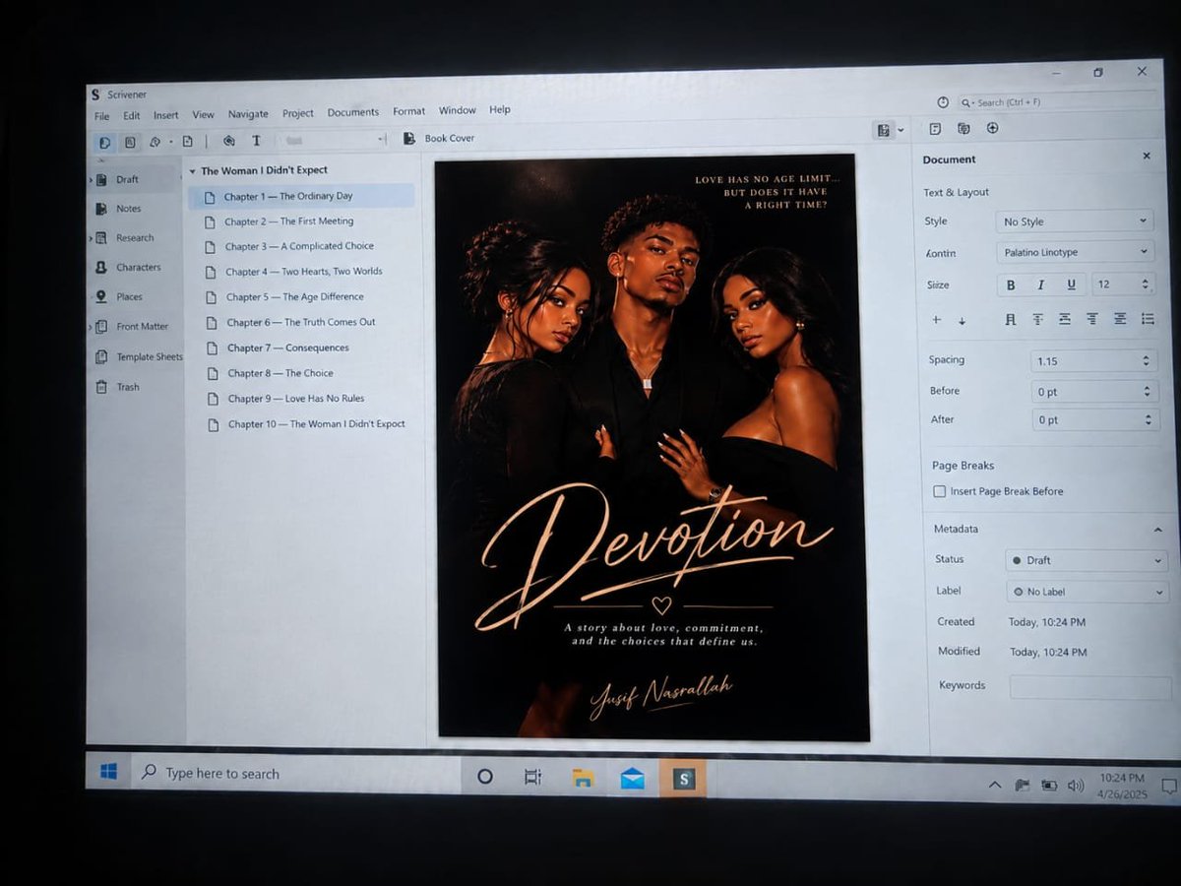Click the font size stepper showing 12
Screen dimensions: 1181x886
pyautogui.click(x=1122, y=285)
